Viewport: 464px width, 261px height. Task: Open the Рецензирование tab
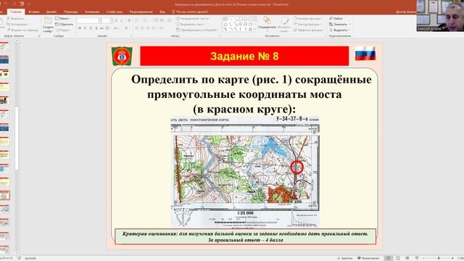click(x=141, y=12)
